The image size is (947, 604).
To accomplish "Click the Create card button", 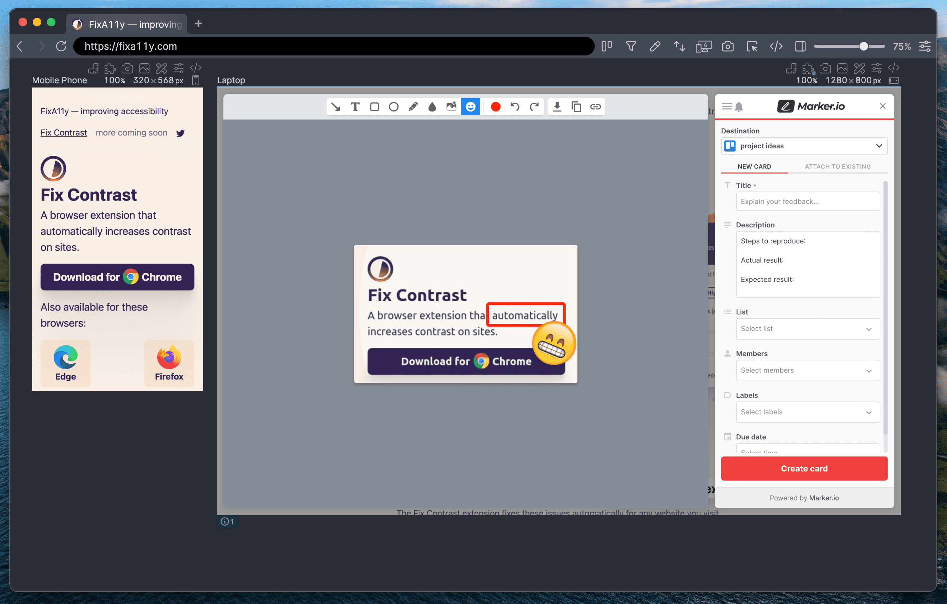I will pyautogui.click(x=804, y=468).
